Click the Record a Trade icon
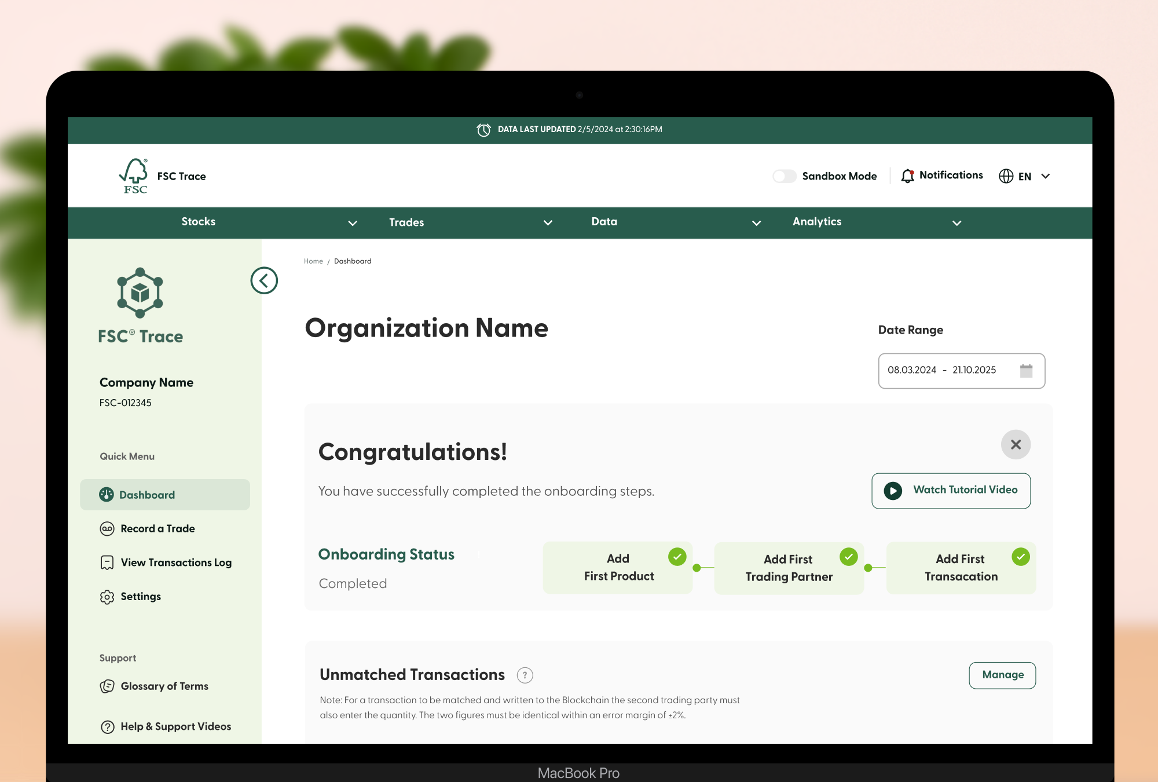Image resolution: width=1158 pixels, height=782 pixels. [107, 529]
